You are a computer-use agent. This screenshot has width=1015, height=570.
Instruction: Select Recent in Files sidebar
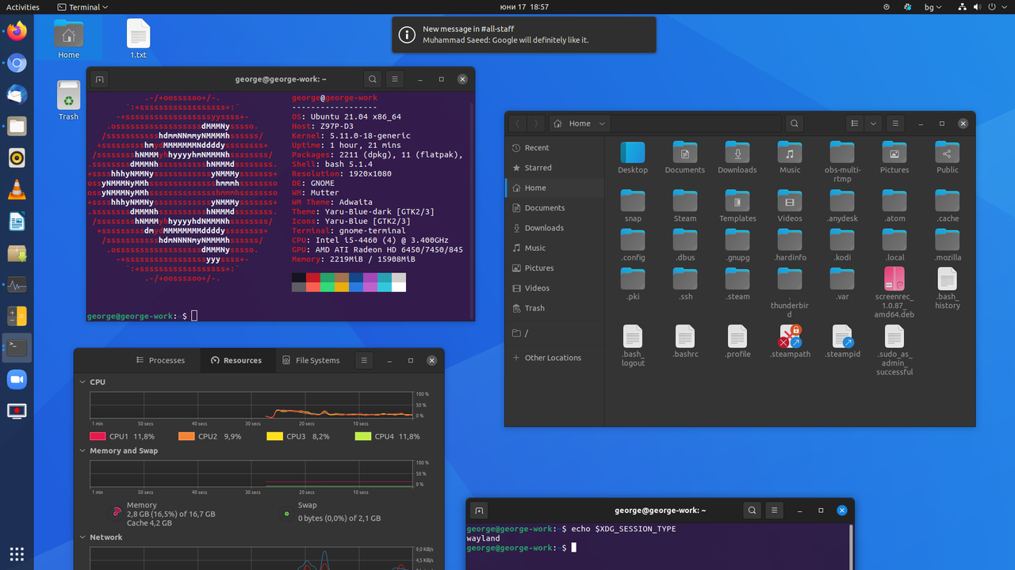pyautogui.click(x=554, y=148)
